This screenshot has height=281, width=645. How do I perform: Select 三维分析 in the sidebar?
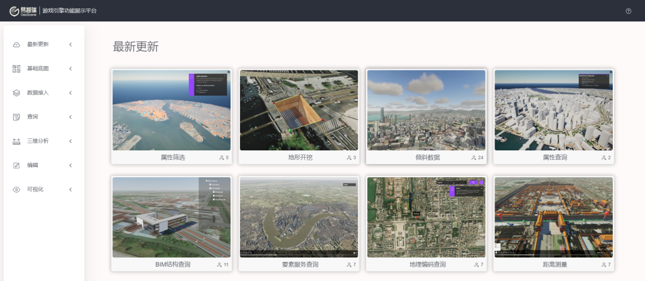[x=38, y=141]
